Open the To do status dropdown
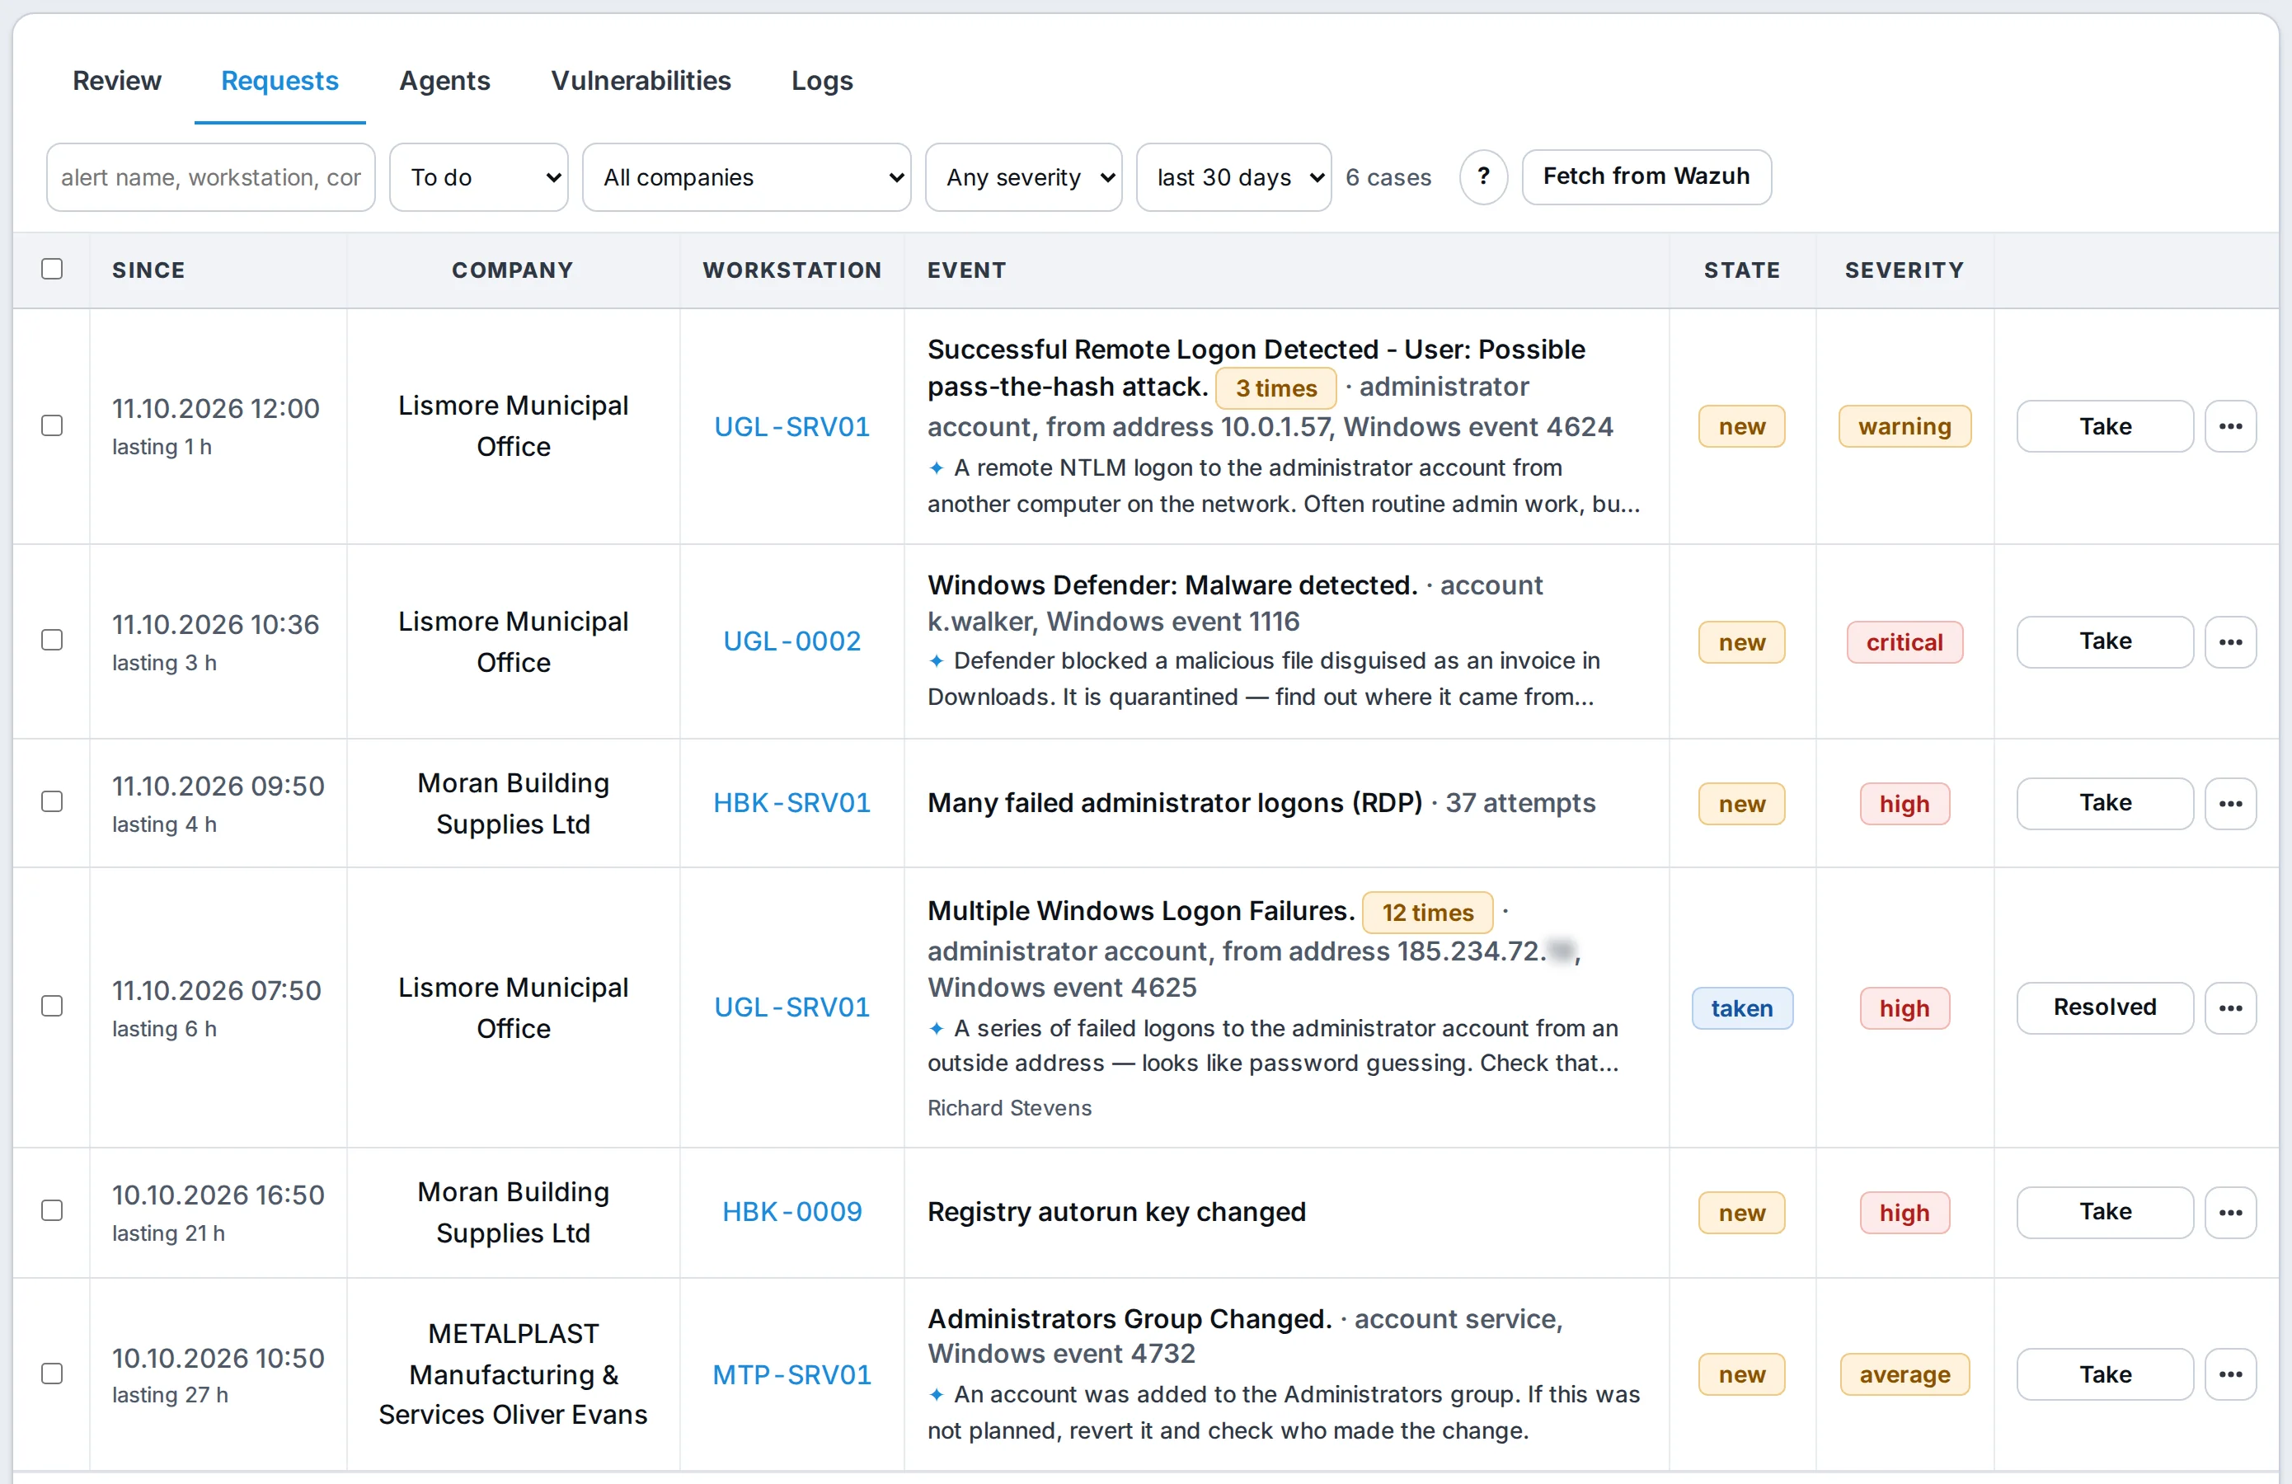This screenshot has height=1484, width=2292. 479,177
